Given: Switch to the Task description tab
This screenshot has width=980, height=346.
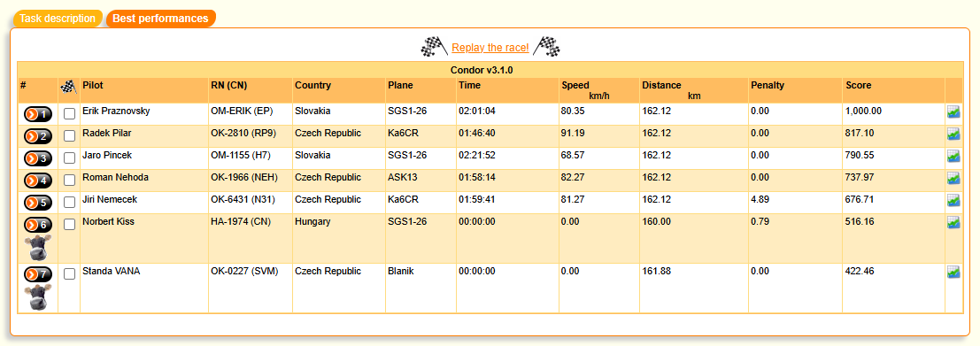Looking at the screenshot, I should [x=58, y=18].
